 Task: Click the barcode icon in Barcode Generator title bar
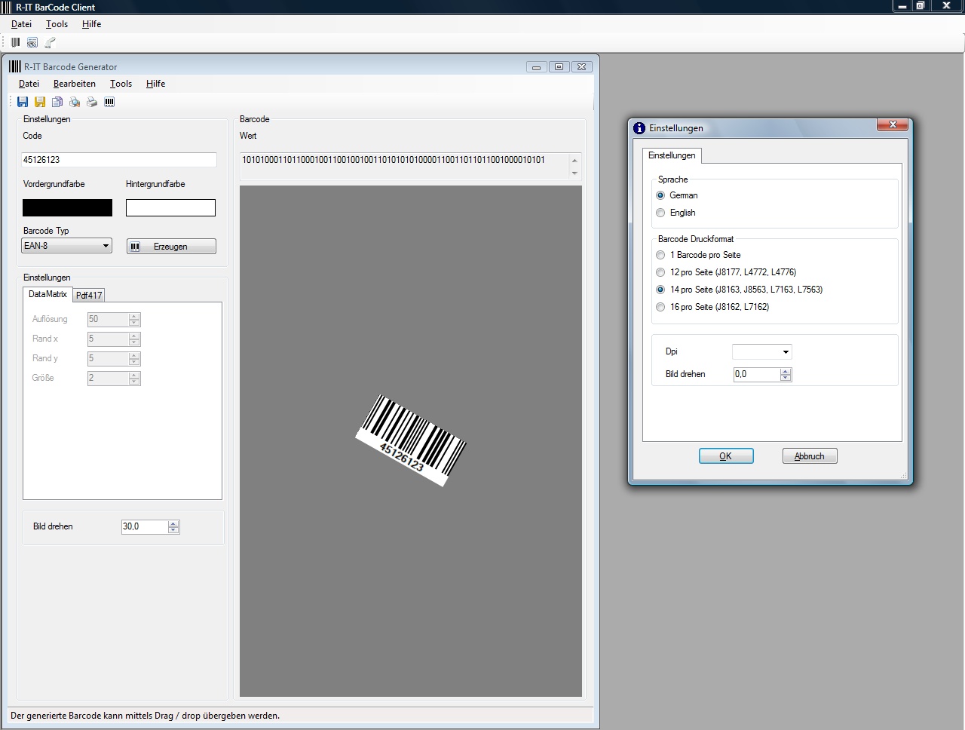pyautogui.click(x=14, y=66)
